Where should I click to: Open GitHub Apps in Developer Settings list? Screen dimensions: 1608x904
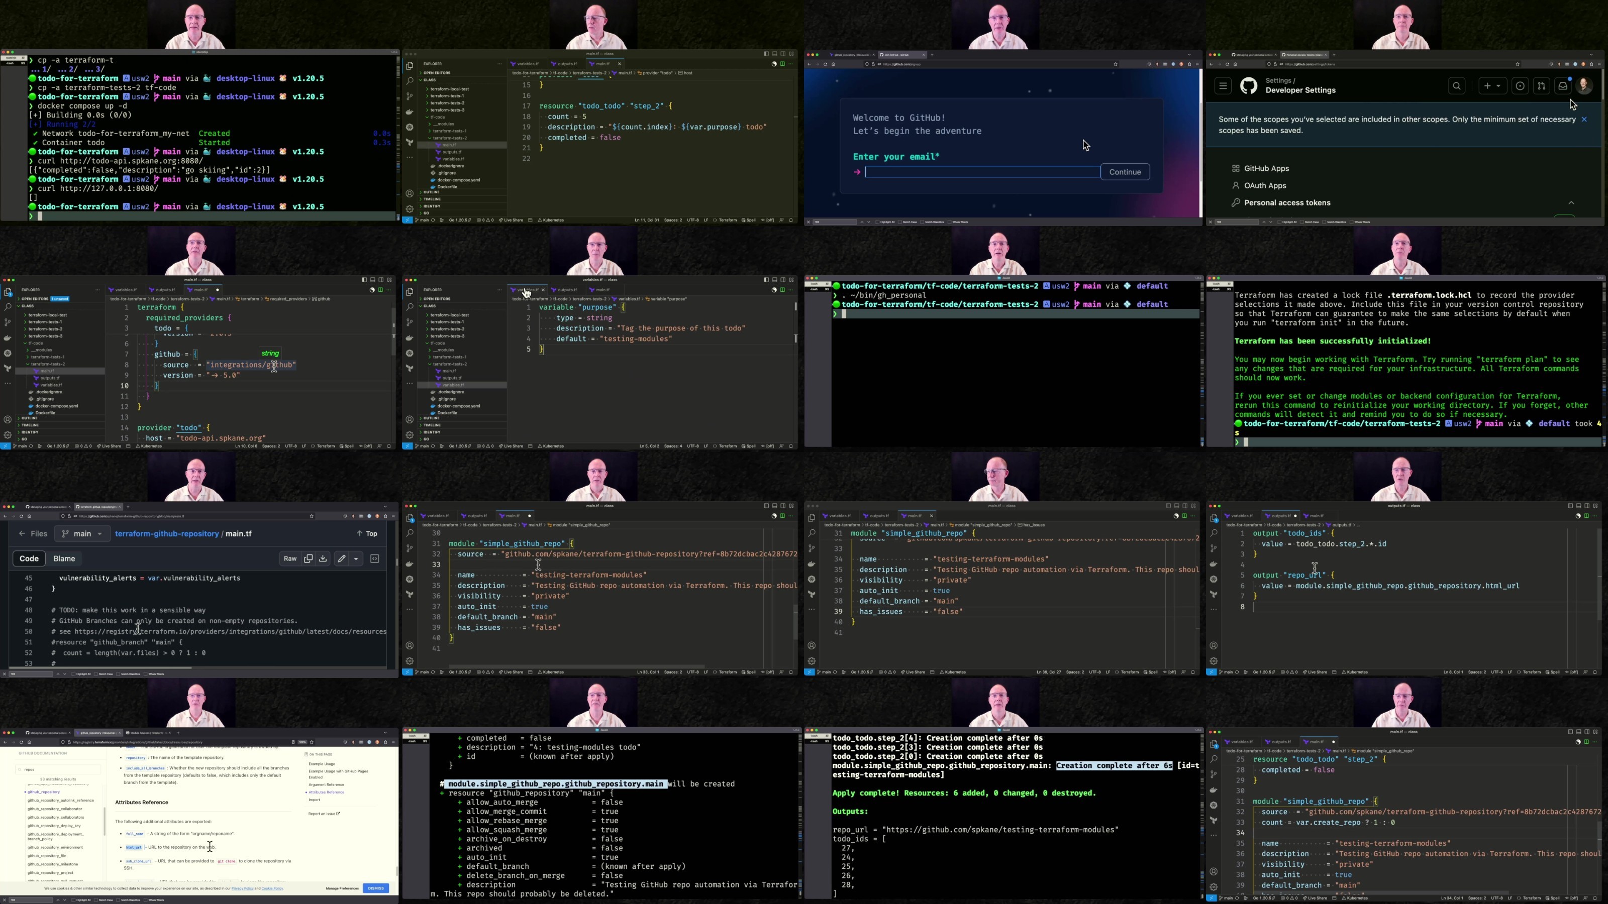tap(1266, 168)
